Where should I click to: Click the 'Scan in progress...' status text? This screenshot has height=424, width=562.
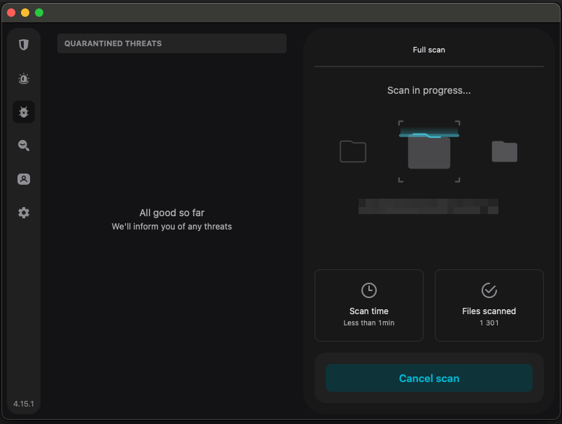pos(428,90)
